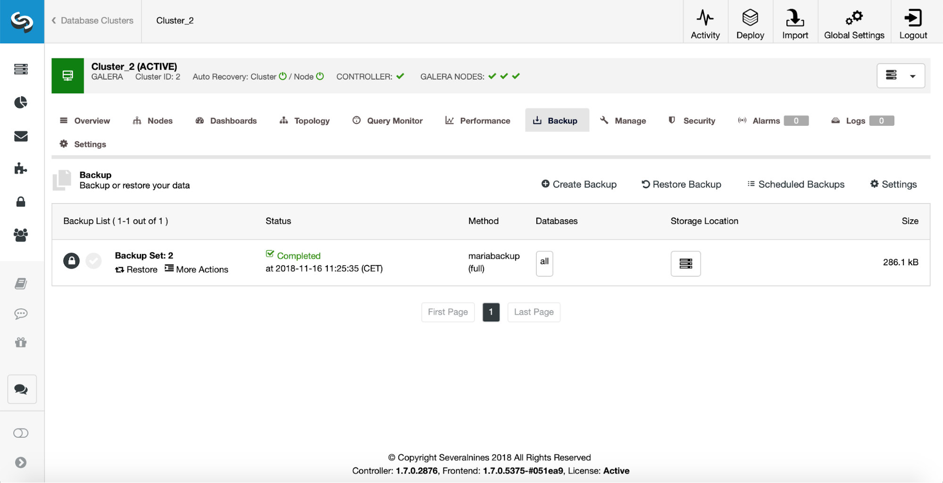Screen dimensions: 943x483
Task: Click the 286.1 kB size value
Action: [901, 262]
